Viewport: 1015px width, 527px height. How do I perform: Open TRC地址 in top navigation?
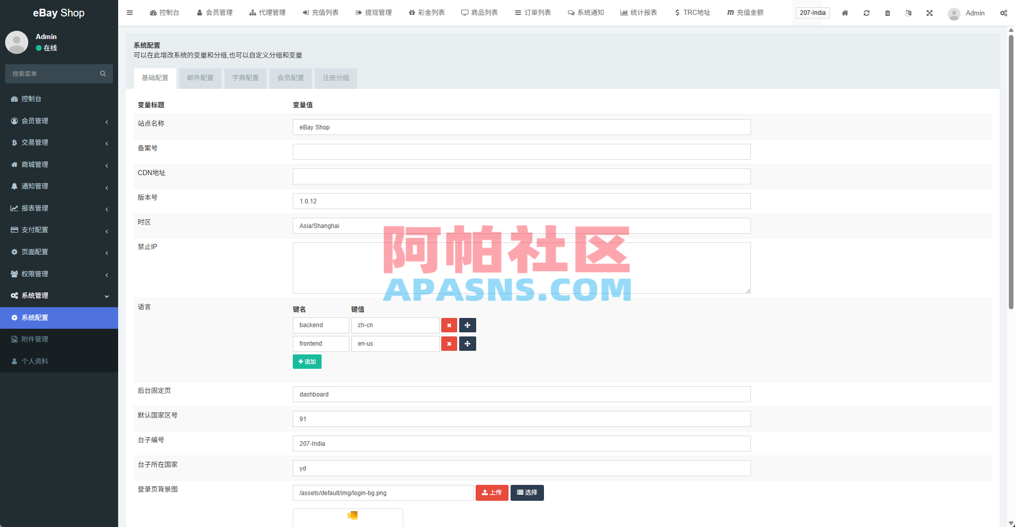tap(692, 12)
